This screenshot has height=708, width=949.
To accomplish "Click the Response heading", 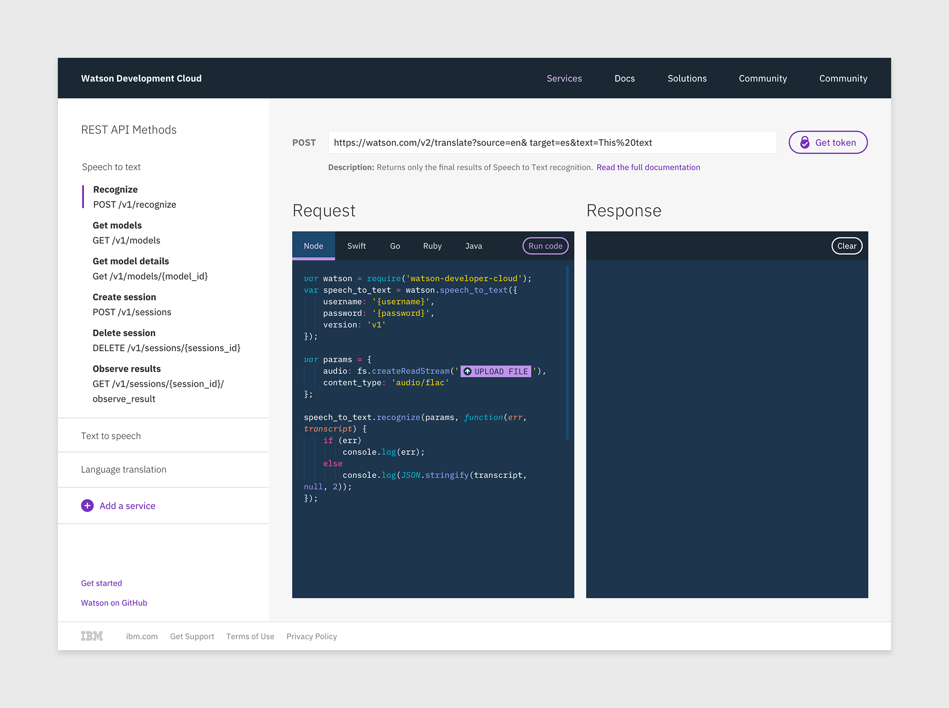I will point(624,210).
